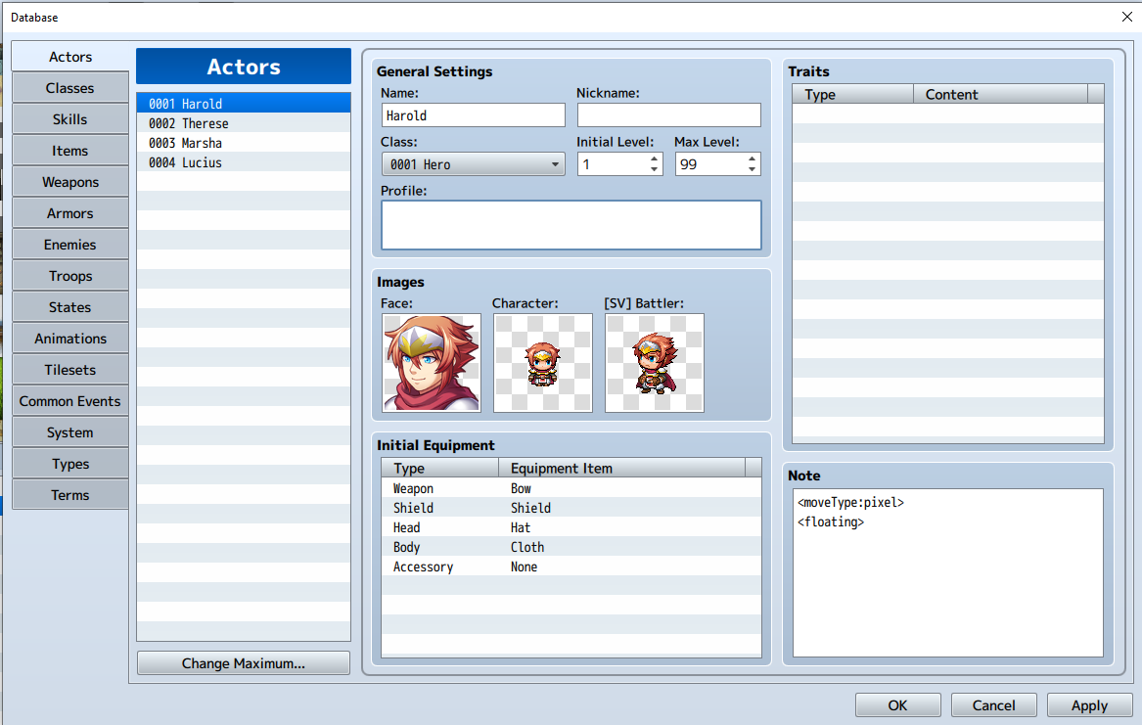Decrease the Max Level value
The height and width of the screenshot is (725, 1142).
(x=754, y=169)
